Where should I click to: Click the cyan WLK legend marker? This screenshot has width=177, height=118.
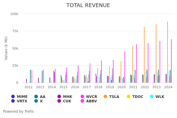pyautogui.click(x=152, y=96)
